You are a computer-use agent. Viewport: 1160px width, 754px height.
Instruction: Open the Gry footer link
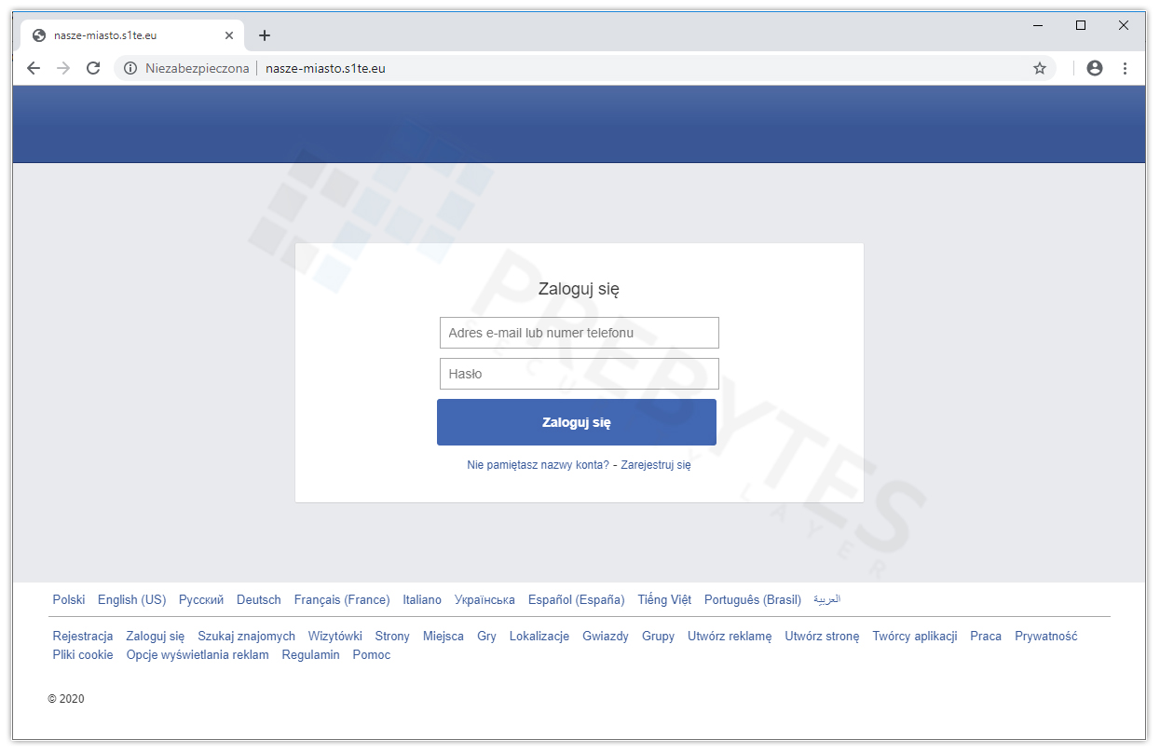(486, 637)
